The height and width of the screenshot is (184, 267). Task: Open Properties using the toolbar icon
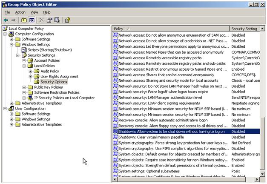(49, 20)
